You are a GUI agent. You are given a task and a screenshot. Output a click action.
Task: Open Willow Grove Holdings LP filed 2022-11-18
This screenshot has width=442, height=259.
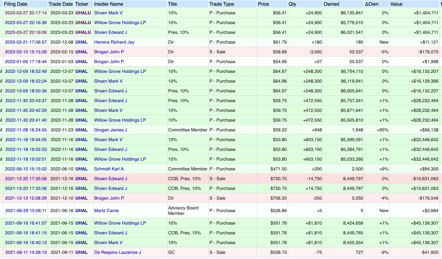[120, 159]
